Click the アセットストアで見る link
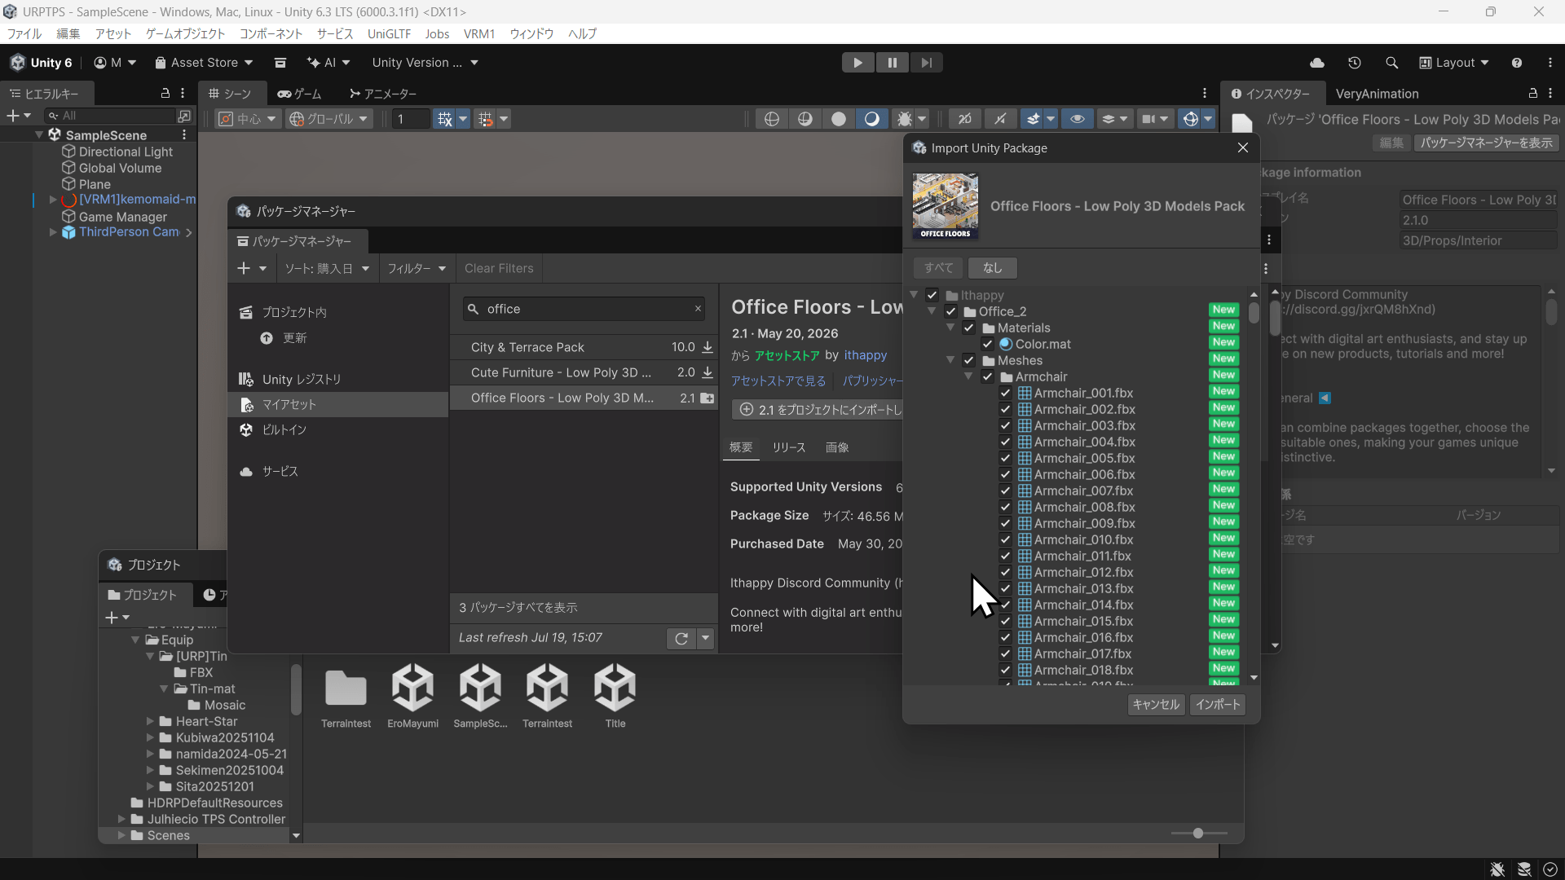 point(778,381)
